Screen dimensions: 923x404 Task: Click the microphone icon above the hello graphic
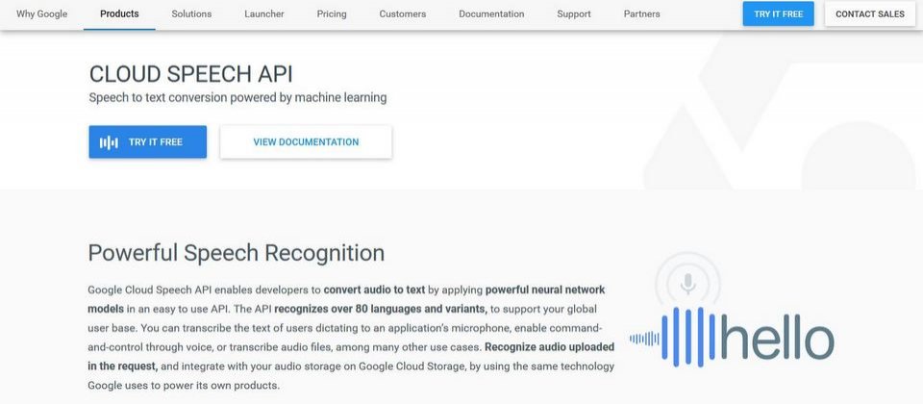pos(687,284)
